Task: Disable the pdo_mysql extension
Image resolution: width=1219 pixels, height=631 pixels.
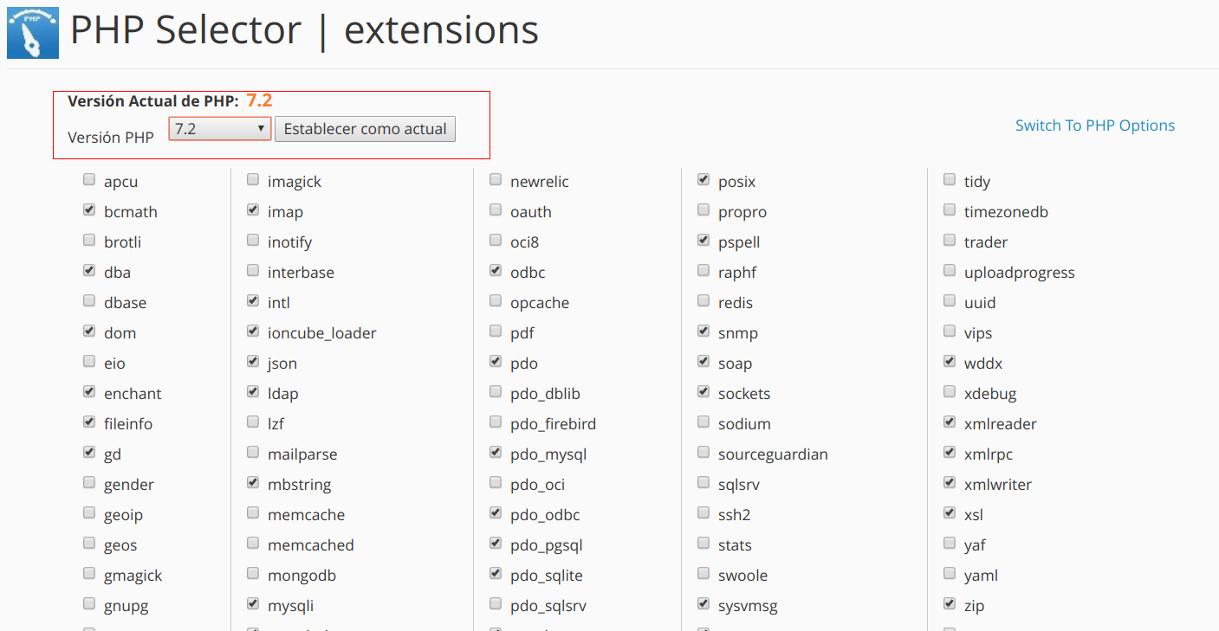Action: (x=495, y=452)
